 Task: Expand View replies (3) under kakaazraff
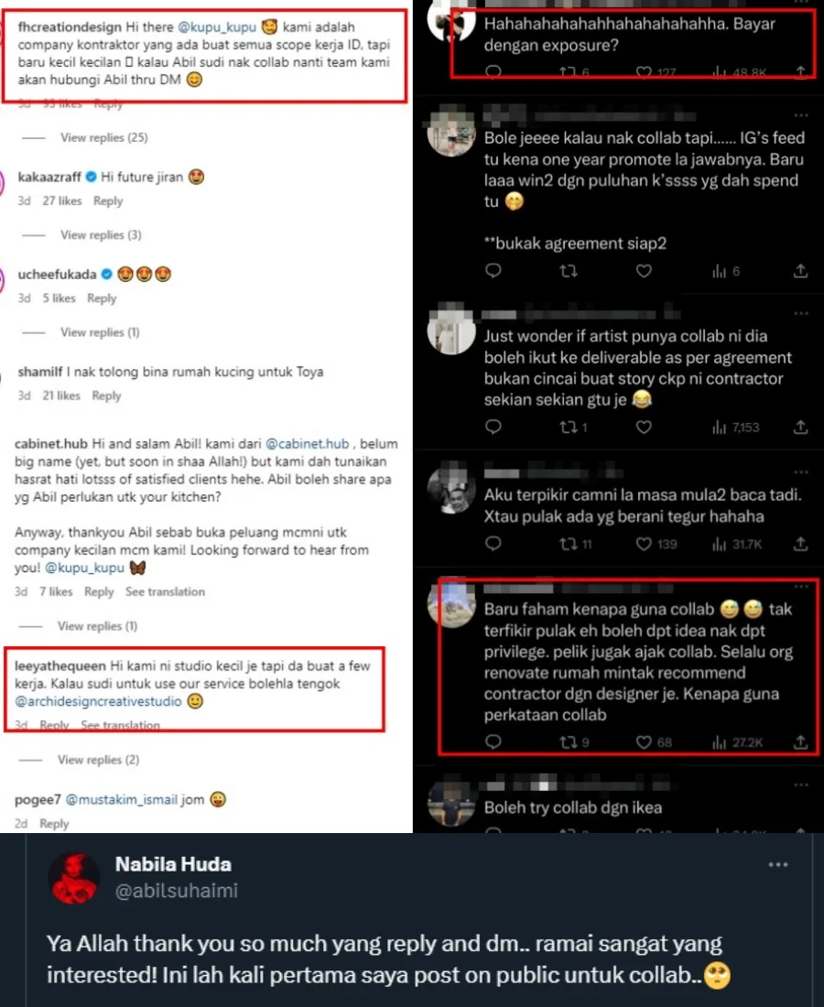click(x=101, y=235)
